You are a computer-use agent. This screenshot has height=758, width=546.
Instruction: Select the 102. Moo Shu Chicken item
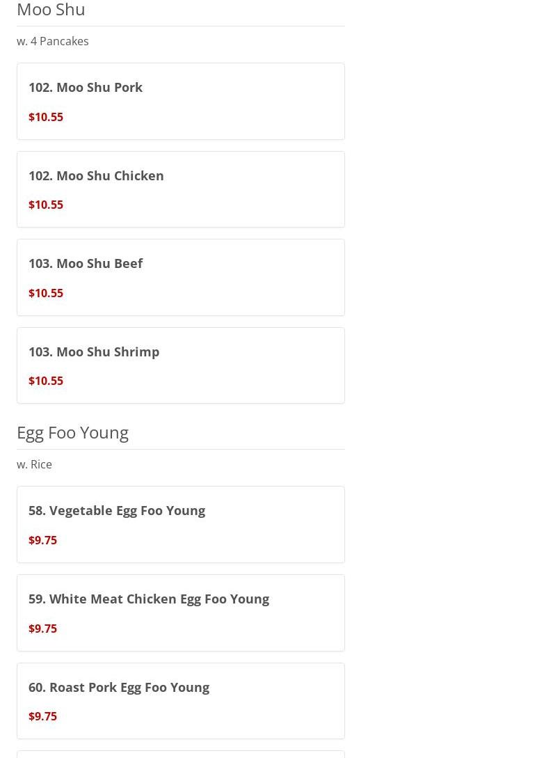tap(96, 175)
